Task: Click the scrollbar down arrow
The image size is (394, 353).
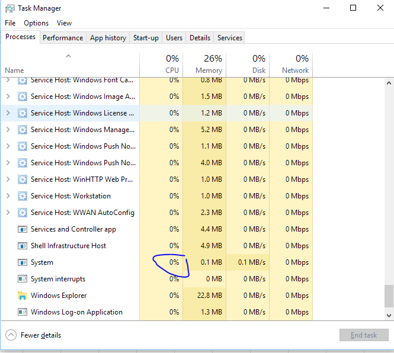Action: click(x=389, y=315)
